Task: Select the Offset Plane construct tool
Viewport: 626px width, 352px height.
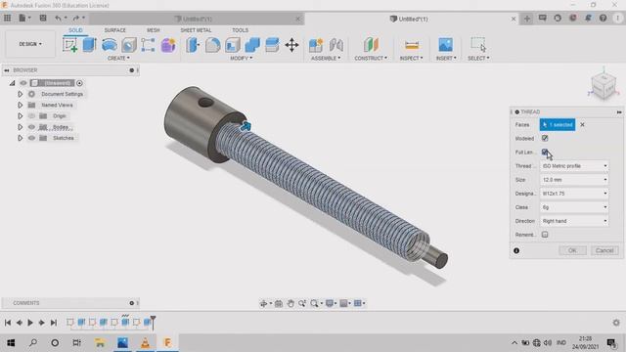Action: click(371, 45)
